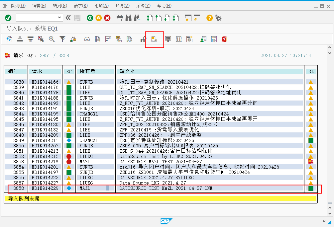334x227 pixels.
Task: Click the green status square of request 3858
Action: point(311,188)
